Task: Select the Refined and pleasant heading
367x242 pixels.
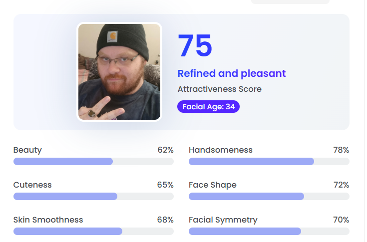Action: tap(232, 73)
